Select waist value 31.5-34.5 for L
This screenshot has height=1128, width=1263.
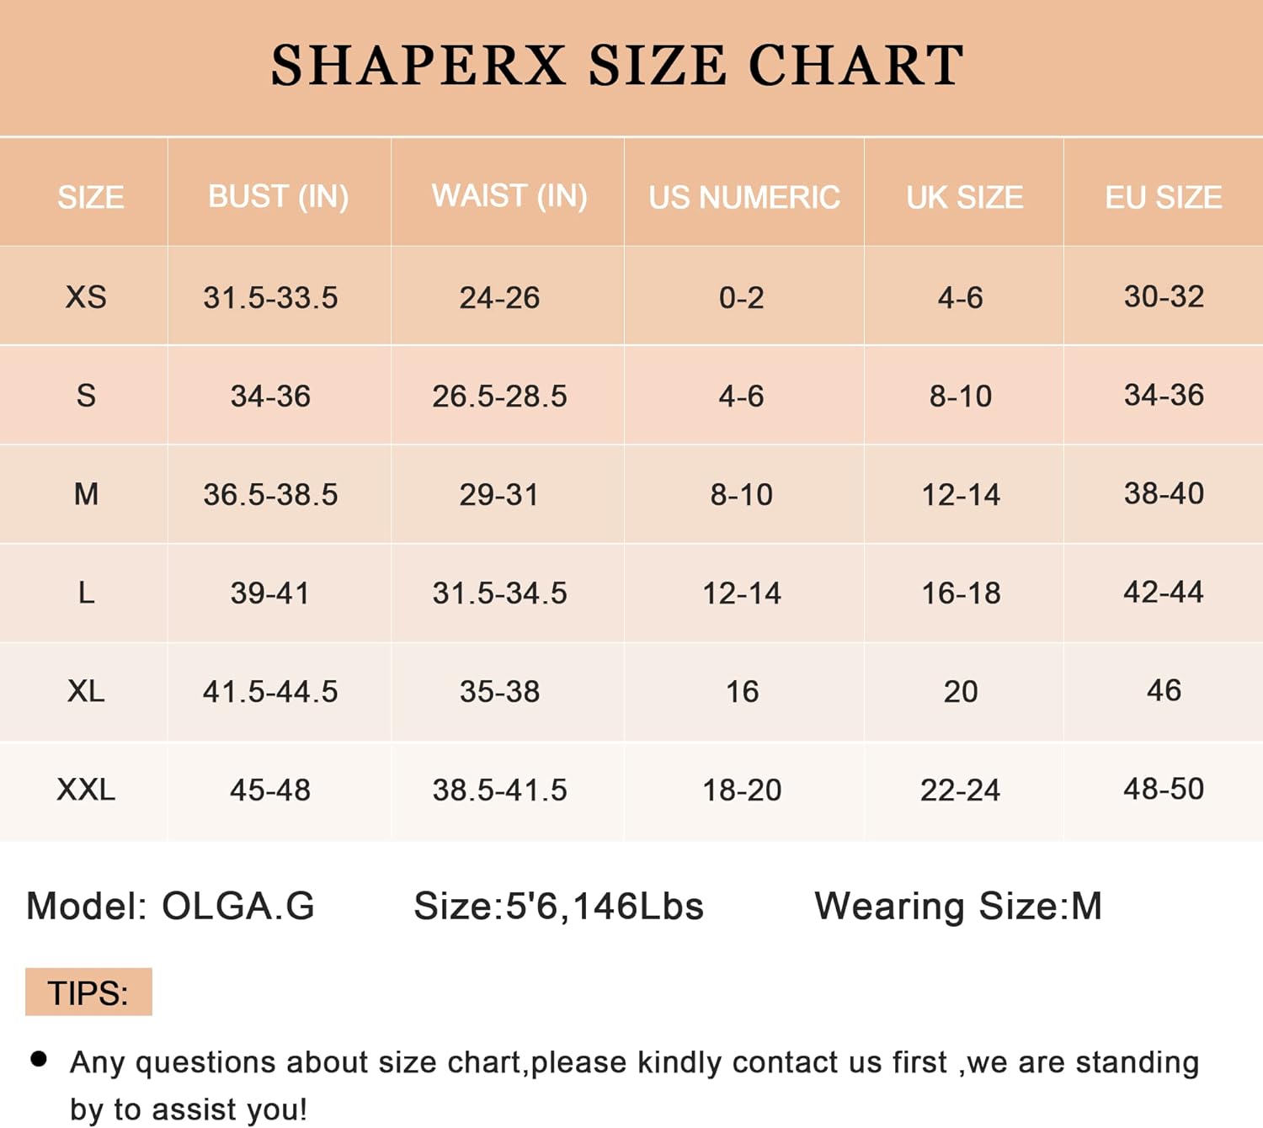click(x=499, y=593)
